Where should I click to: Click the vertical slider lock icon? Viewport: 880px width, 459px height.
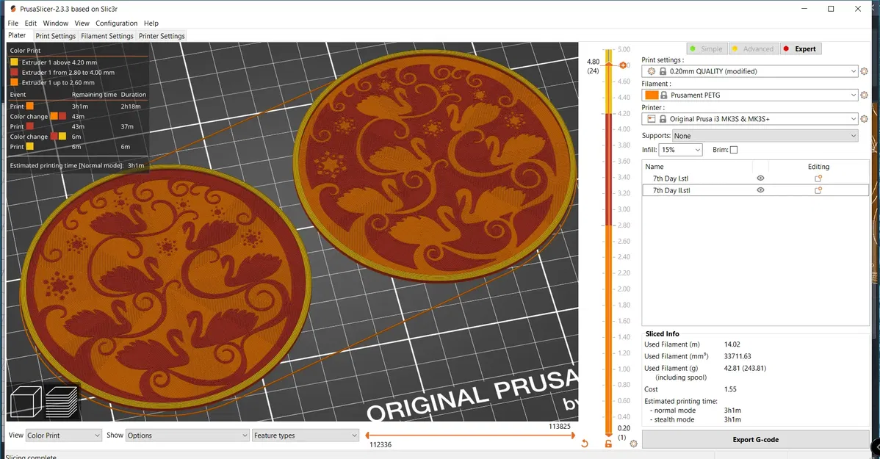608,444
